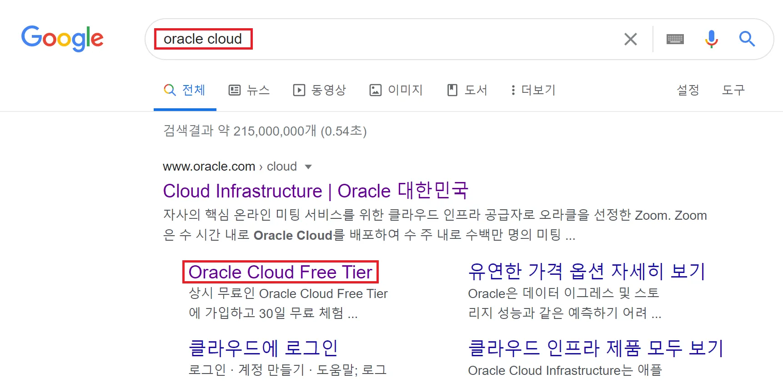The image size is (783, 384).
Task: Open the 더보기 menu
Action: 533,90
